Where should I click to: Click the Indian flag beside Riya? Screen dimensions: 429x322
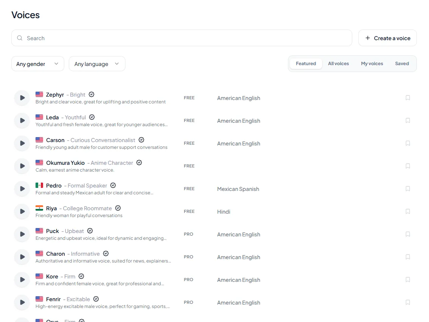(39, 208)
